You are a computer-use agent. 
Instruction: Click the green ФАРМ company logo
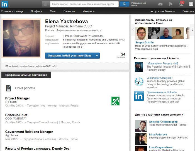click(x=115, y=101)
